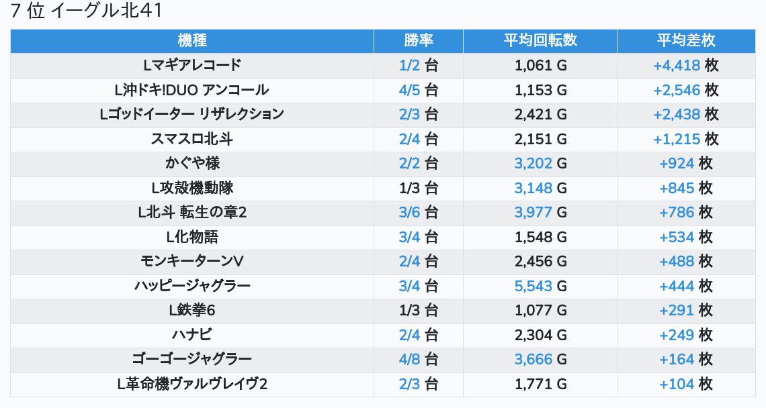This screenshot has height=408, width=766.
Task: Click the 平均回転数 column header
Action: (x=540, y=41)
